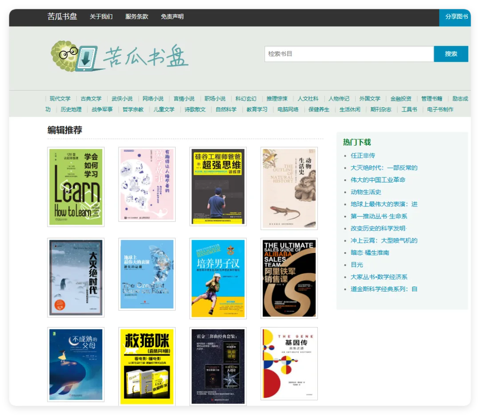The image size is (480, 415).
Task: Open 第一推动丛书·生命系 link
Action: pyautogui.click(x=379, y=216)
